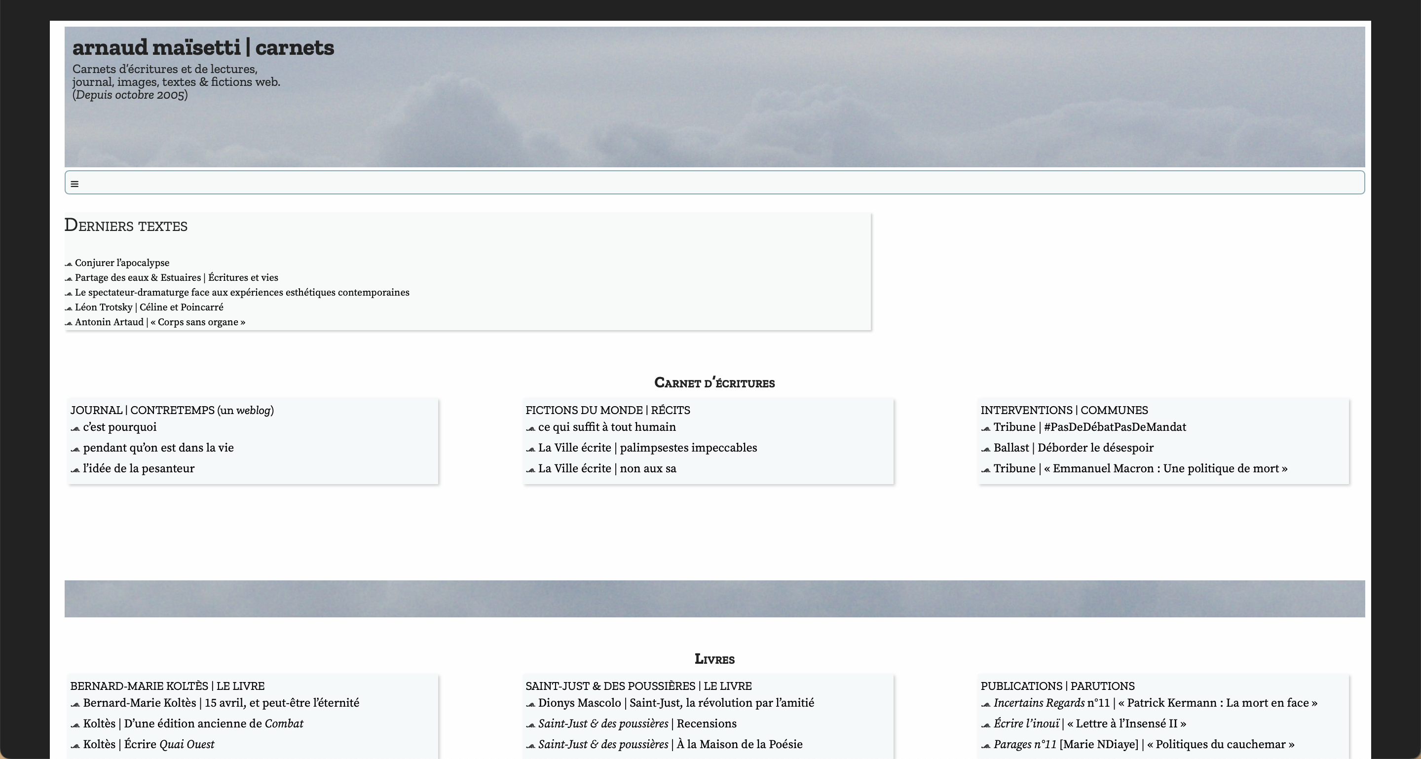The width and height of the screenshot is (1421, 759).
Task: Open INTERVENTIONS | COMMUNES section heading
Action: pyautogui.click(x=1064, y=411)
